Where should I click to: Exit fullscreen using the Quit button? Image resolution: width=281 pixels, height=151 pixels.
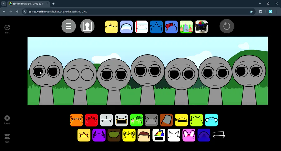[x=7, y=138]
